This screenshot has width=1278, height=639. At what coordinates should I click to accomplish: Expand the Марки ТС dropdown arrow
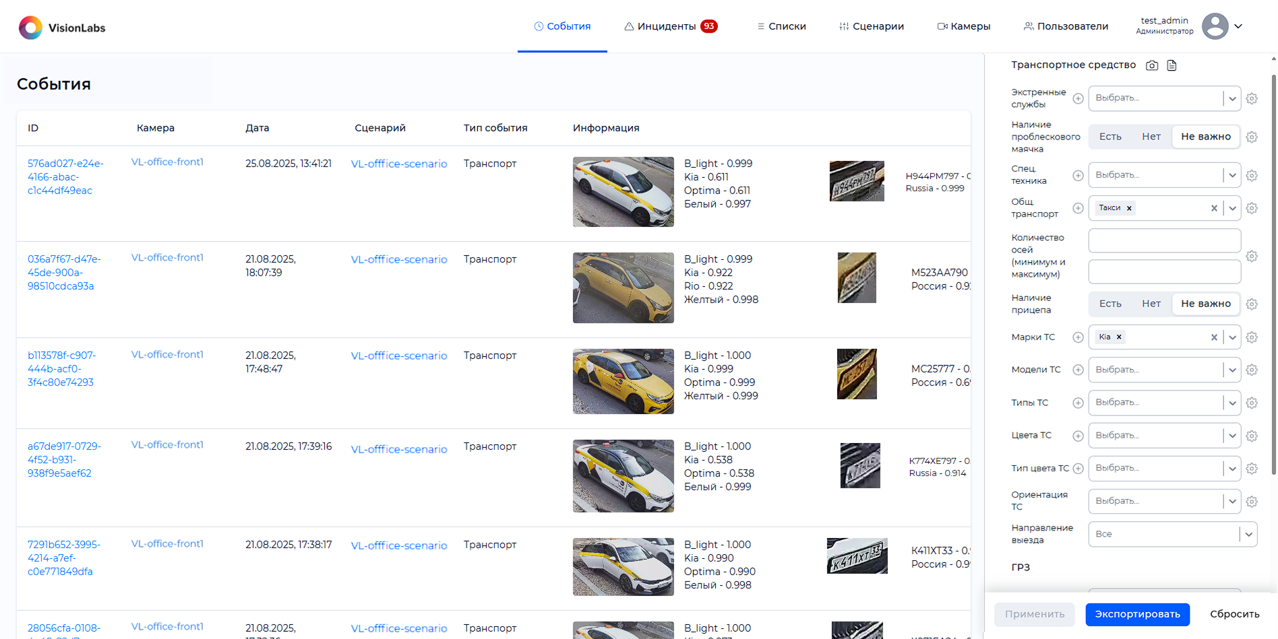pyautogui.click(x=1232, y=337)
